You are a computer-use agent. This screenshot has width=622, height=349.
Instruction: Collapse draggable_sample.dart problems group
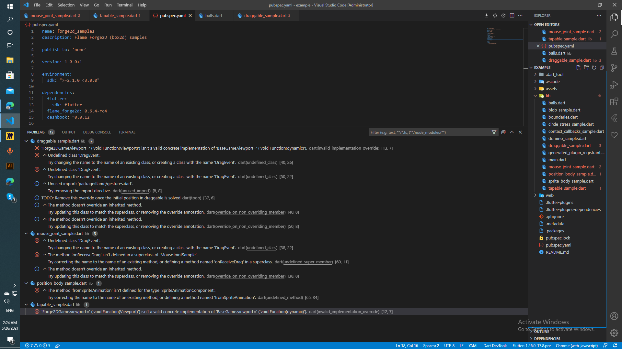(26, 141)
